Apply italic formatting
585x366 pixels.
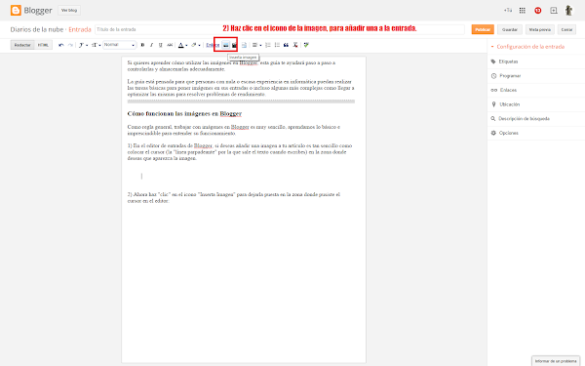coord(151,45)
